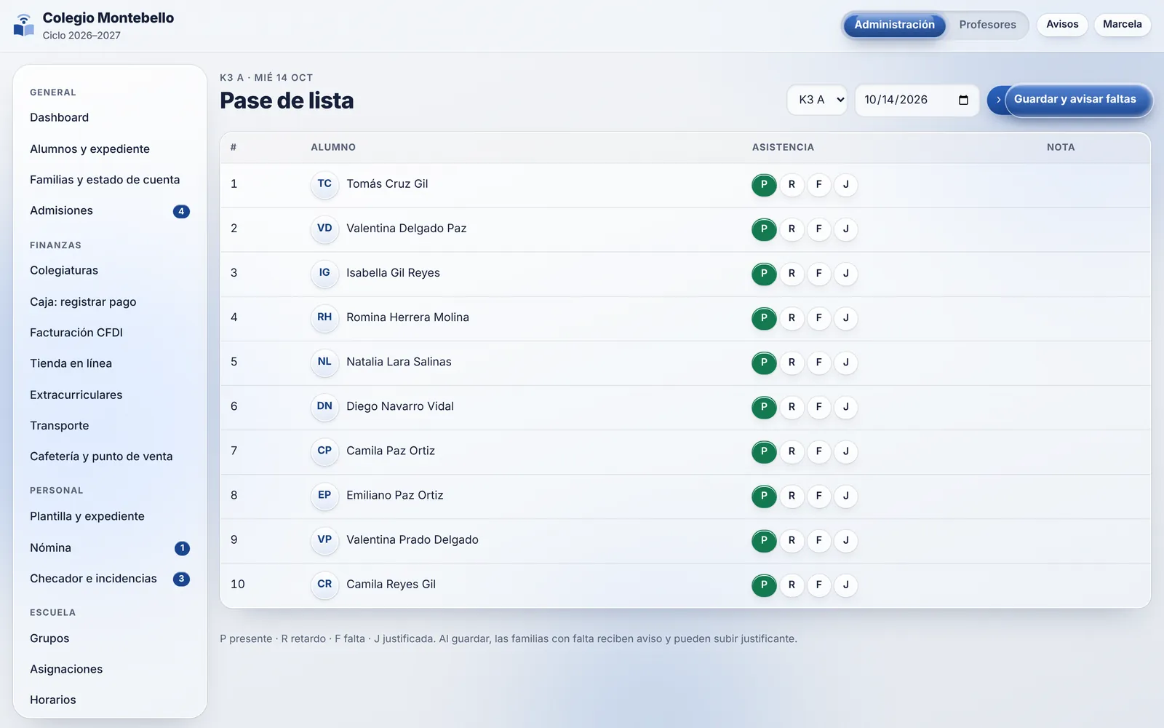Click the TC avatar for Tomás Cruz Gil

click(324, 184)
